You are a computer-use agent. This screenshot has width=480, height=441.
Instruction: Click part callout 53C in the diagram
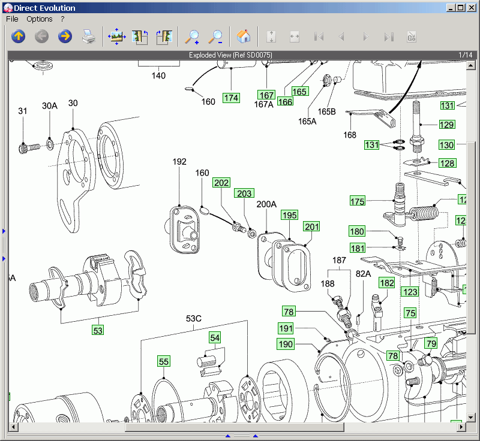point(193,318)
